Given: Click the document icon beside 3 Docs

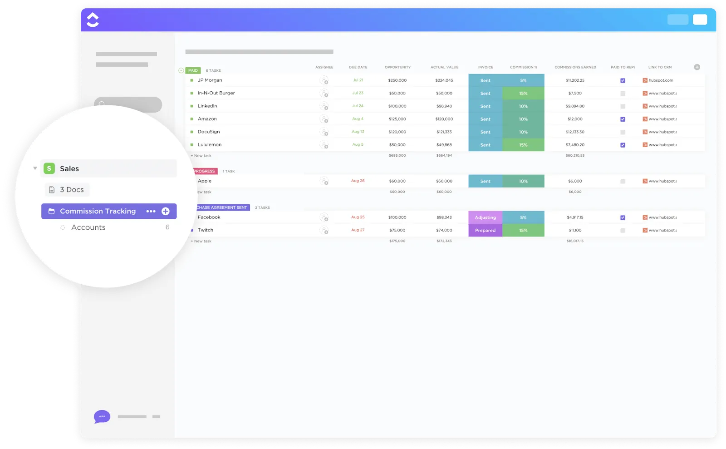Looking at the screenshot, I should pyautogui.click(x=52, y=190).
